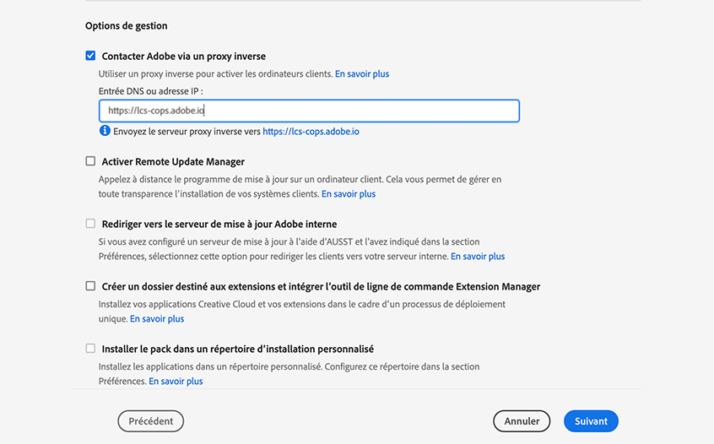Tick the internal Adobe update server redirect checkbox

click(x=90, y=224)
